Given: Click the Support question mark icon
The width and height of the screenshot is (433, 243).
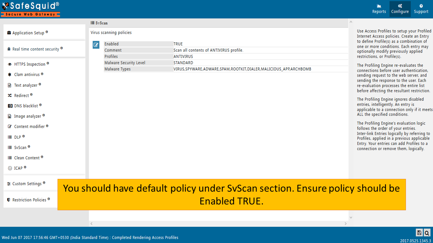Looking at the screenshot, I should 421,6.
